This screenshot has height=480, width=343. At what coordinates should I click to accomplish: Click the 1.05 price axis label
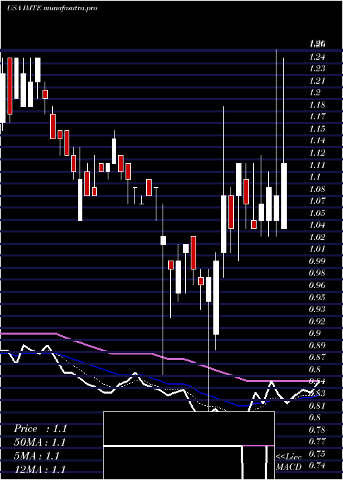317,213
